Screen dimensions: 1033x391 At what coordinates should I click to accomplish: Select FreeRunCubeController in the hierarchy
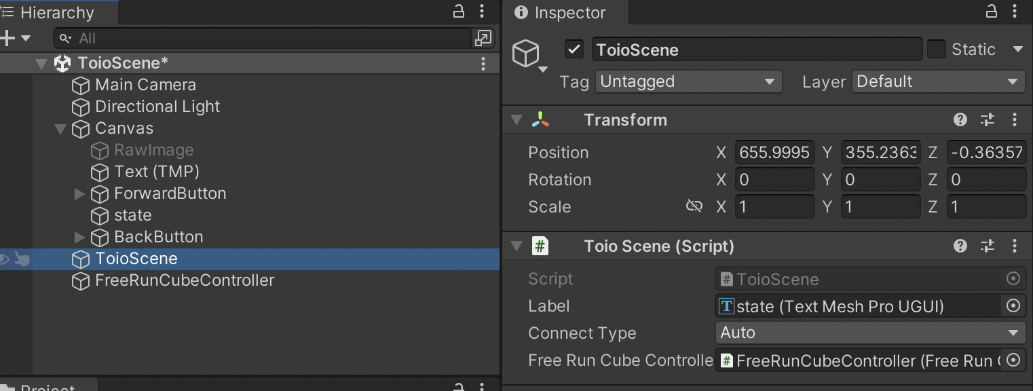185,280
